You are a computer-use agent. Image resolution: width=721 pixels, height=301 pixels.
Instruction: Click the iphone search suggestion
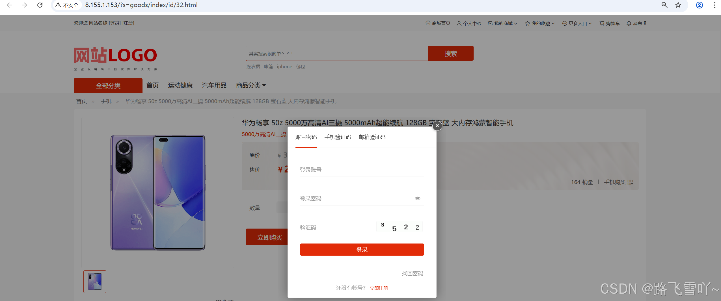tap(284, 67)
